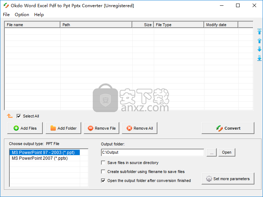Click the Remove All button
This screenshot has width=263, height=197.
click(x=139, y=128)
